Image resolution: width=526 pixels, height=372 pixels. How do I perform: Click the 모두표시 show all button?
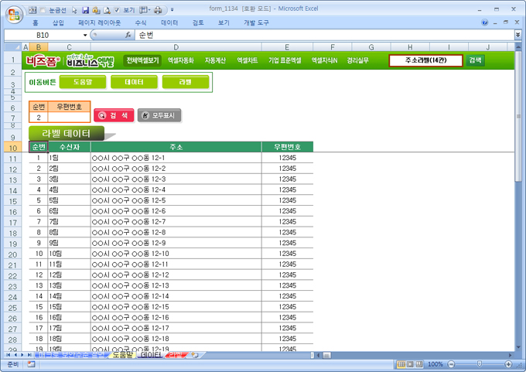(x=159, y=115)
